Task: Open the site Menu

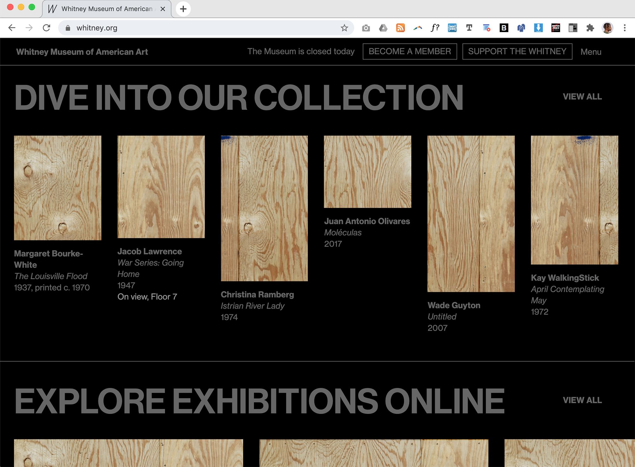Action: point(591,52)
